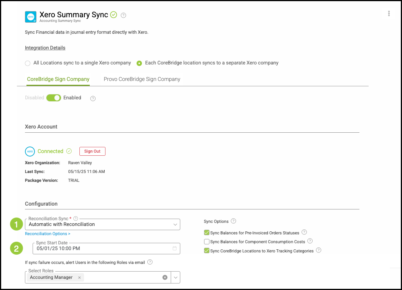
Task: Clear all selected roles with circled X
Action: click(x=165, y=277)
